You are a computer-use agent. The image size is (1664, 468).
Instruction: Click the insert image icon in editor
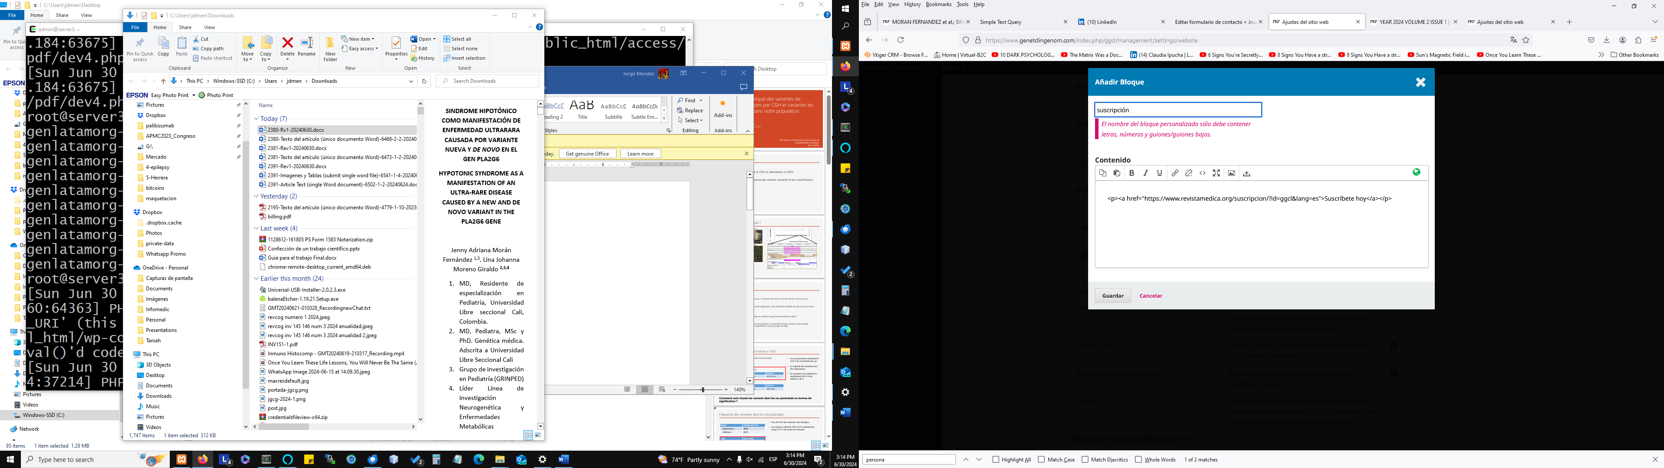[1232, 173]
